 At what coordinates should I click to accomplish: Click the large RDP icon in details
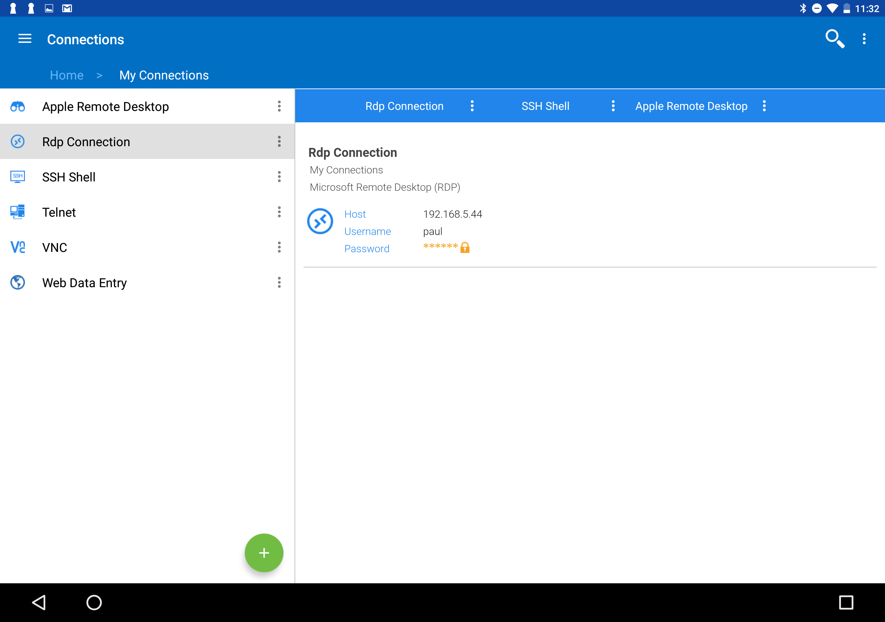(x=320, y=221)
